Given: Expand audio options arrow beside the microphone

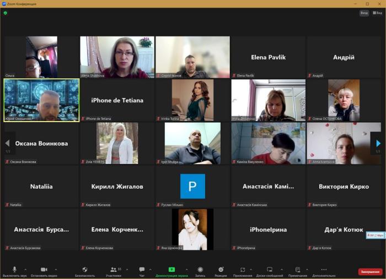Looking at the screenshot, I should [24, 270].
